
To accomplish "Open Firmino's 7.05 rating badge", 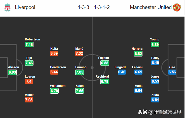I will point(80,72).
